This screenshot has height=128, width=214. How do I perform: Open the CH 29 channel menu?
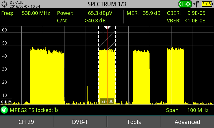click(26, 122)
